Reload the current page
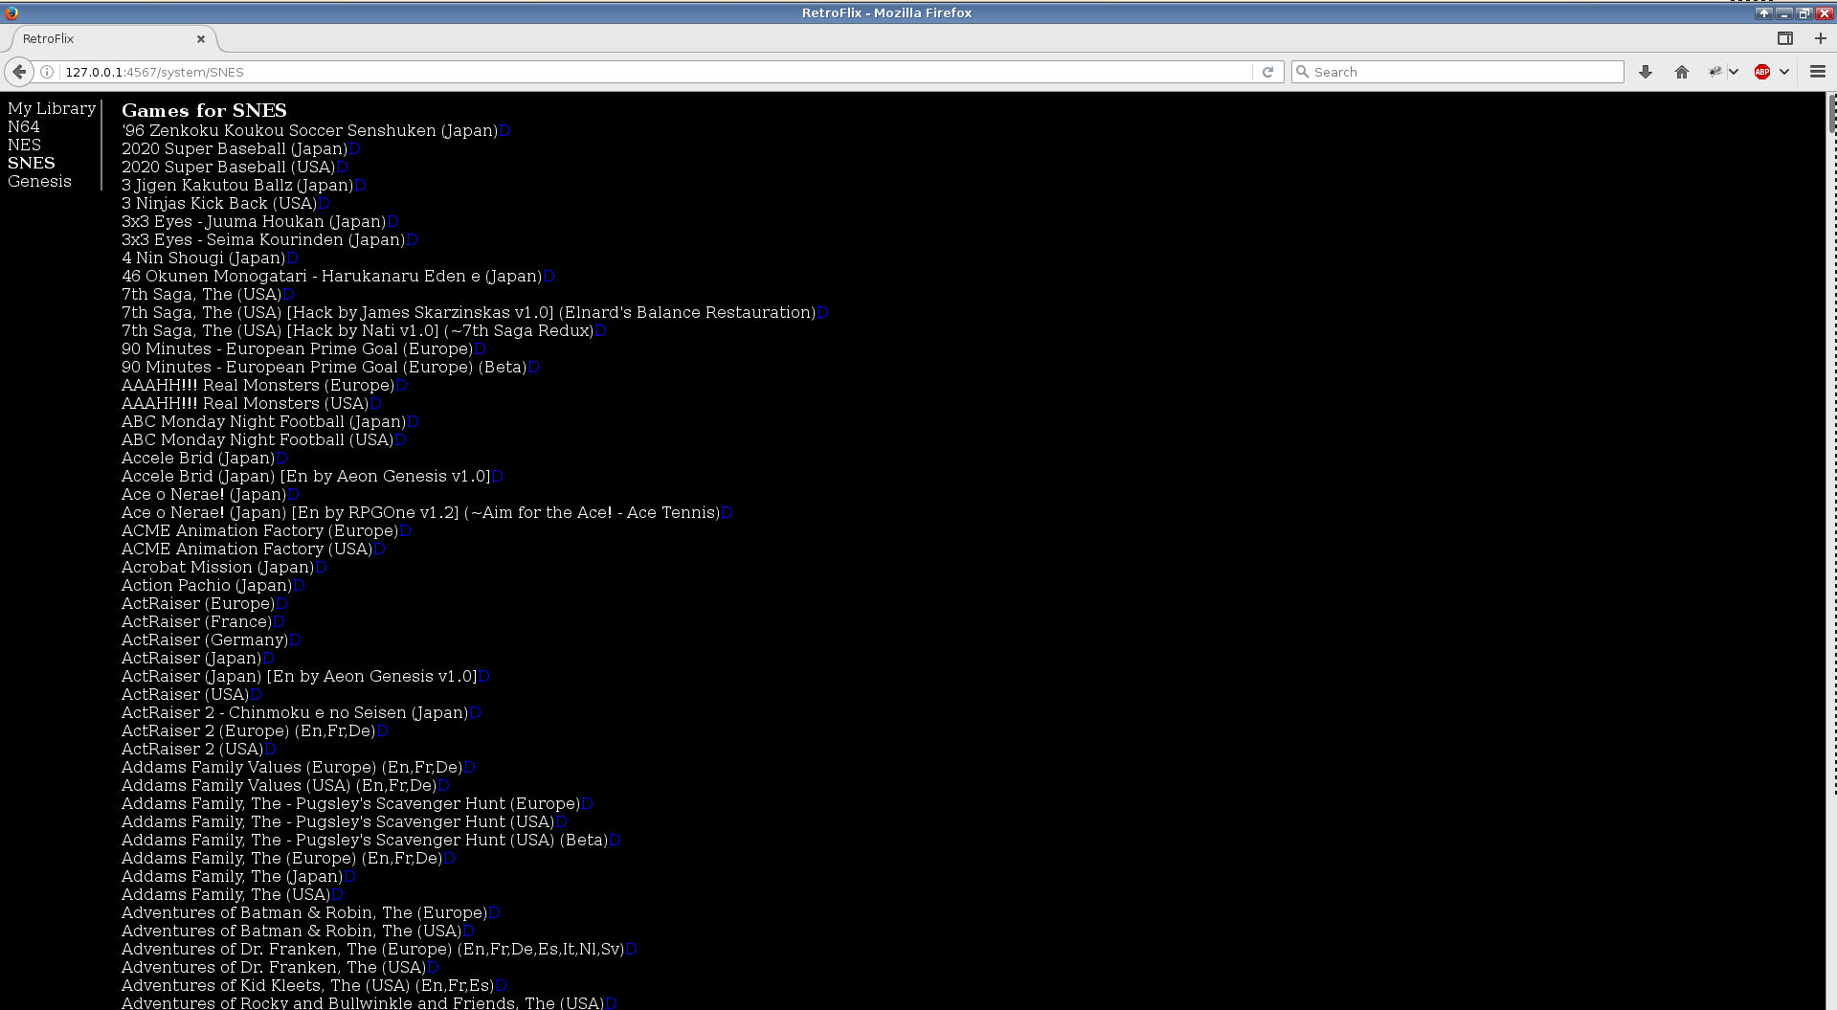Viewport: 1837px width, 1010px height. (1267, 72)
